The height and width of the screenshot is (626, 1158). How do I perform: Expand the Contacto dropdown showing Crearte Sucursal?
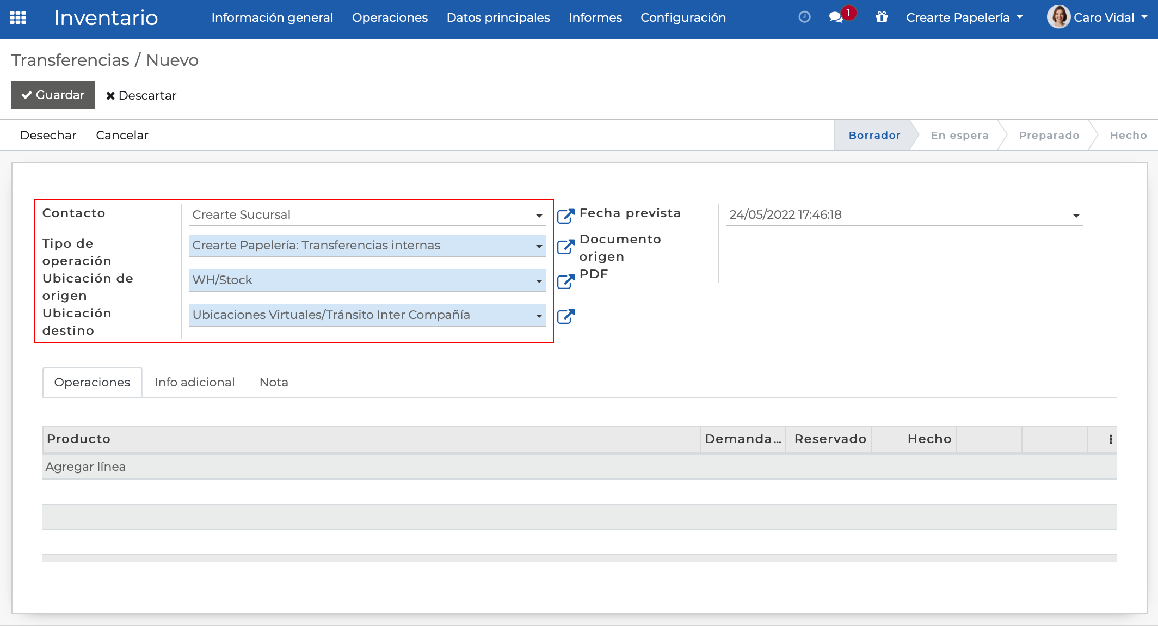pos(538,214)
